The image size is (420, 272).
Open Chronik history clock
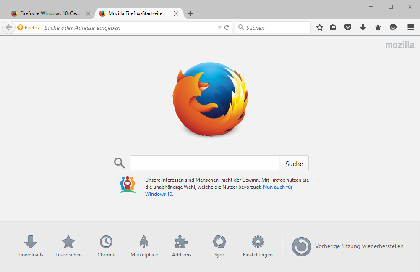[106, 246]
